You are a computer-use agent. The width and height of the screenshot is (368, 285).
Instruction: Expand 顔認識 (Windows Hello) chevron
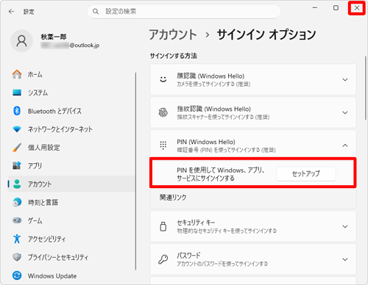click(345, 79)
